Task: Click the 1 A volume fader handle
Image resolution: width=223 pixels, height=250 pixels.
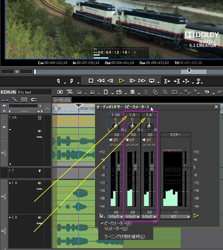Action: pyautogui.click(x=135, y=167)
